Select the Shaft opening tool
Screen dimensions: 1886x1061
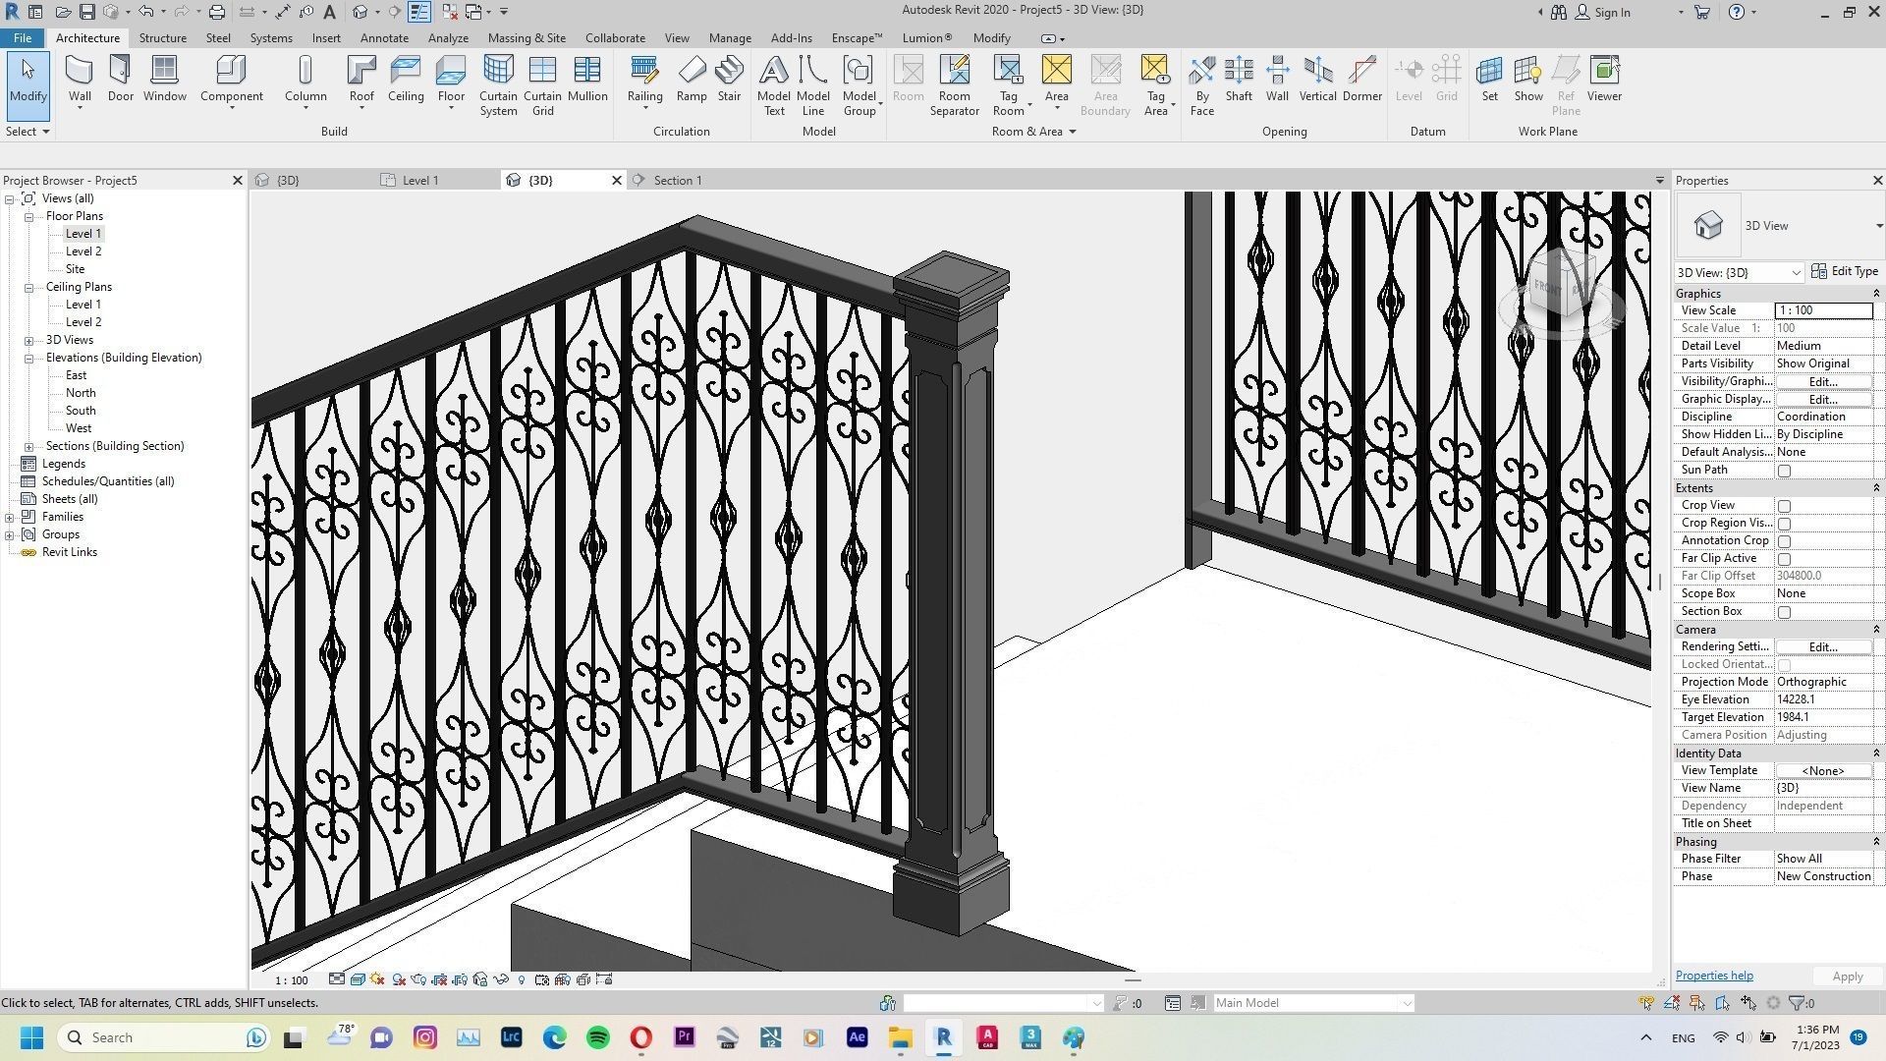pos(1238,79)
